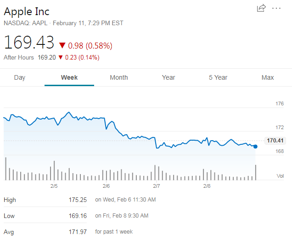
Task: Select the Week tab
Action: click(x=69, y=77)
